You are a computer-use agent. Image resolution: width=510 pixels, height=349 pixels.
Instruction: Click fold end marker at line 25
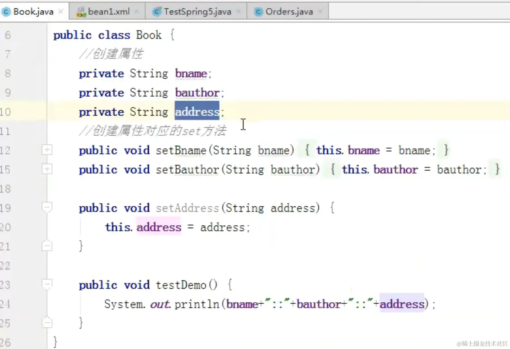point(47,322)
